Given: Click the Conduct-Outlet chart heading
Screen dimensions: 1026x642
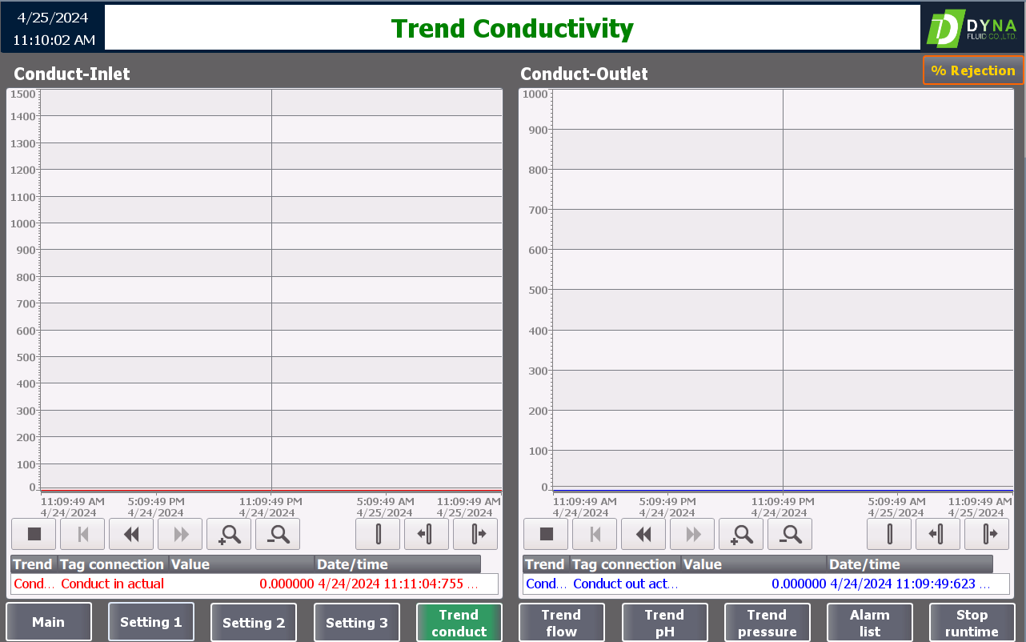Looking at the screenshot, I should tap(584, 74).
